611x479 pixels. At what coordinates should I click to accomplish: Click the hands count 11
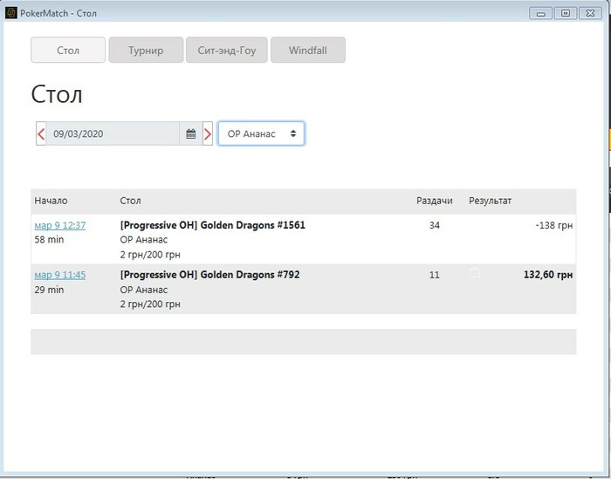(x=435, y=275)
